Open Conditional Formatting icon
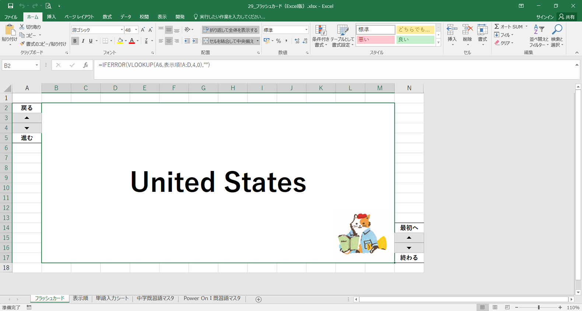Screen dimensions: 582x311 (x=320, y=32)
